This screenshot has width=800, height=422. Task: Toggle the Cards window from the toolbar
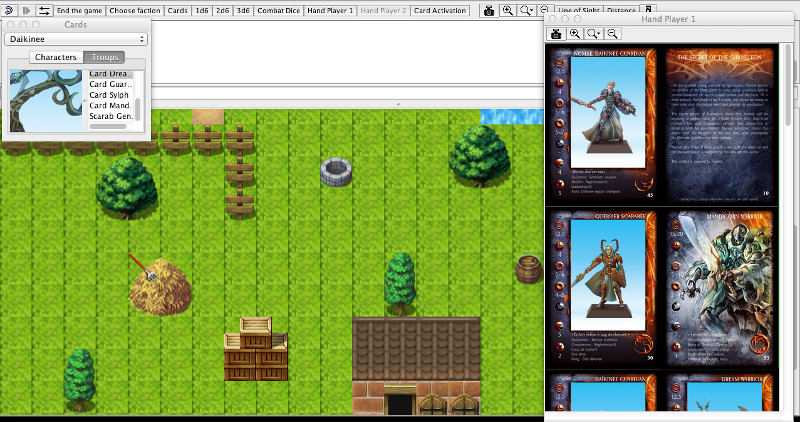177,11
